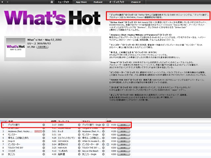
Task: Buy the B.o.B track Airplanes
Action: click(x=124, y=131)
